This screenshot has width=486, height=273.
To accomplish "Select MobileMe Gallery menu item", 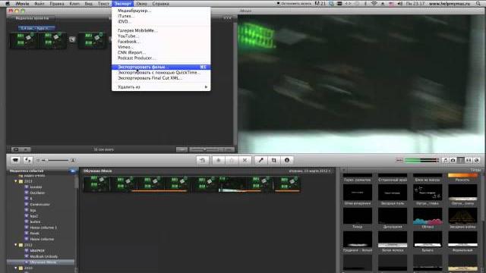I will [161, 30].
